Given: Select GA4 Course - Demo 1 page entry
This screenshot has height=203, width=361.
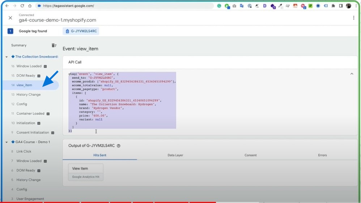Looking at the screenshot, I should pos(31,142).
